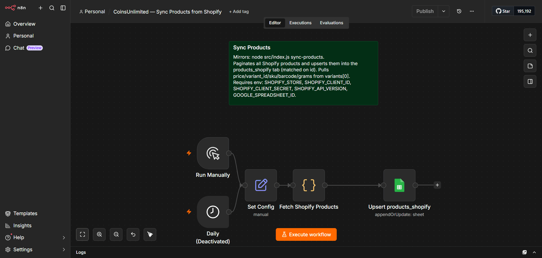This screenshot has height=258, width=542.
Task: Zoom in on canvas
Action: 99,235
